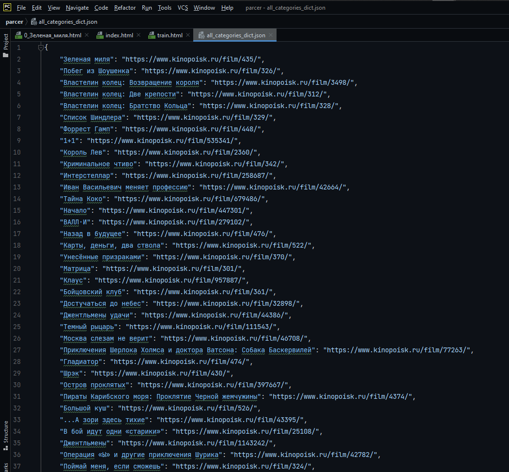509x472 pixels.
Task: Click the key "Тайна Коко"
Action: (83, 199)
